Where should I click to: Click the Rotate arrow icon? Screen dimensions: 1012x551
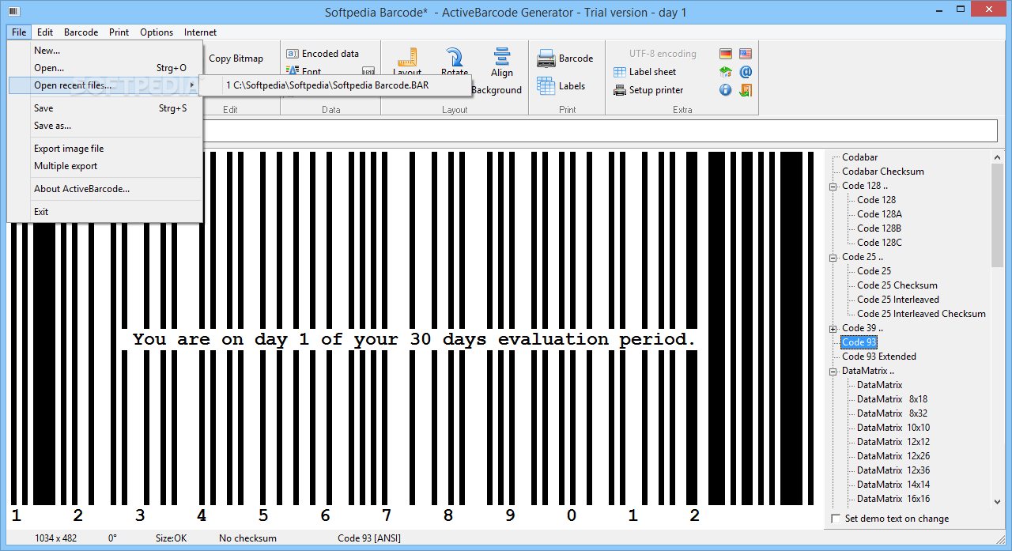coord(454,57)
